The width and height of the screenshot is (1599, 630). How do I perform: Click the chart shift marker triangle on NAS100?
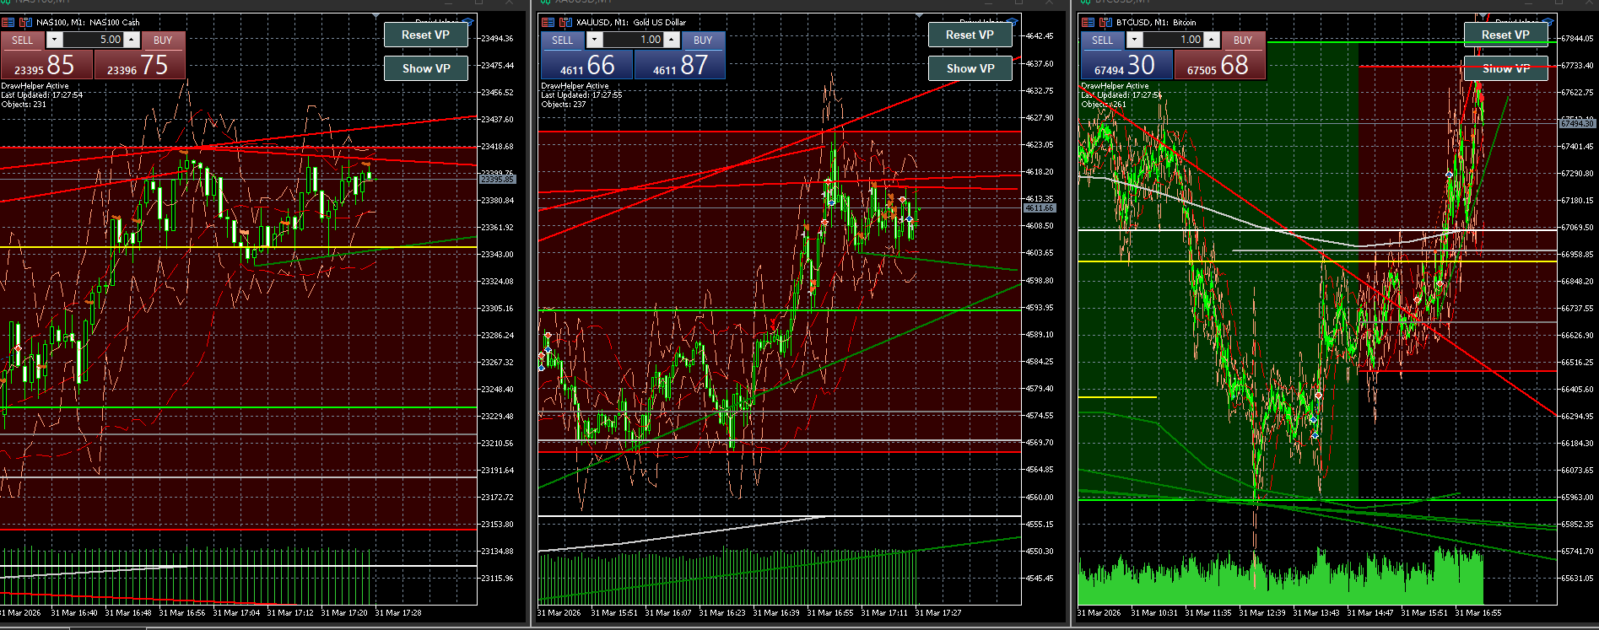point(376,16)
